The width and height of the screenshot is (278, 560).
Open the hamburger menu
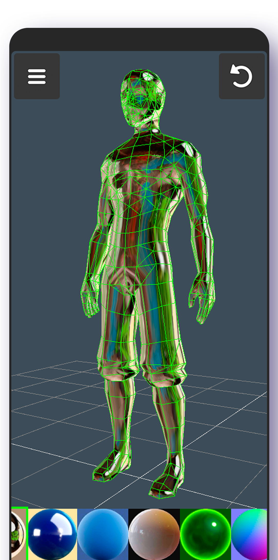[37, 76]
